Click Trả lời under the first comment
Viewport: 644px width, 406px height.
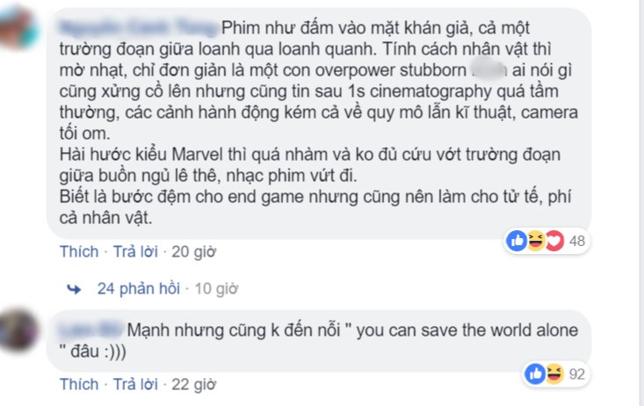click(135, 251)
